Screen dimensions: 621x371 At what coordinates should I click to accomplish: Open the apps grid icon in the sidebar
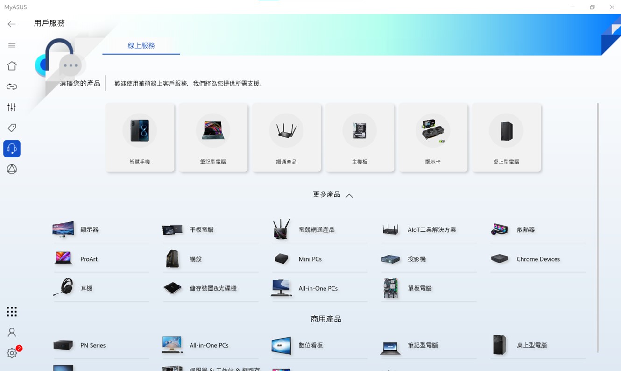pos(12,312)
